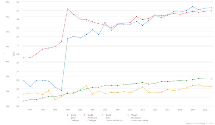Click the orange Lettuce yield point at 2012
215x125 pixels.
pyautogui.click(x=142, y=87)
